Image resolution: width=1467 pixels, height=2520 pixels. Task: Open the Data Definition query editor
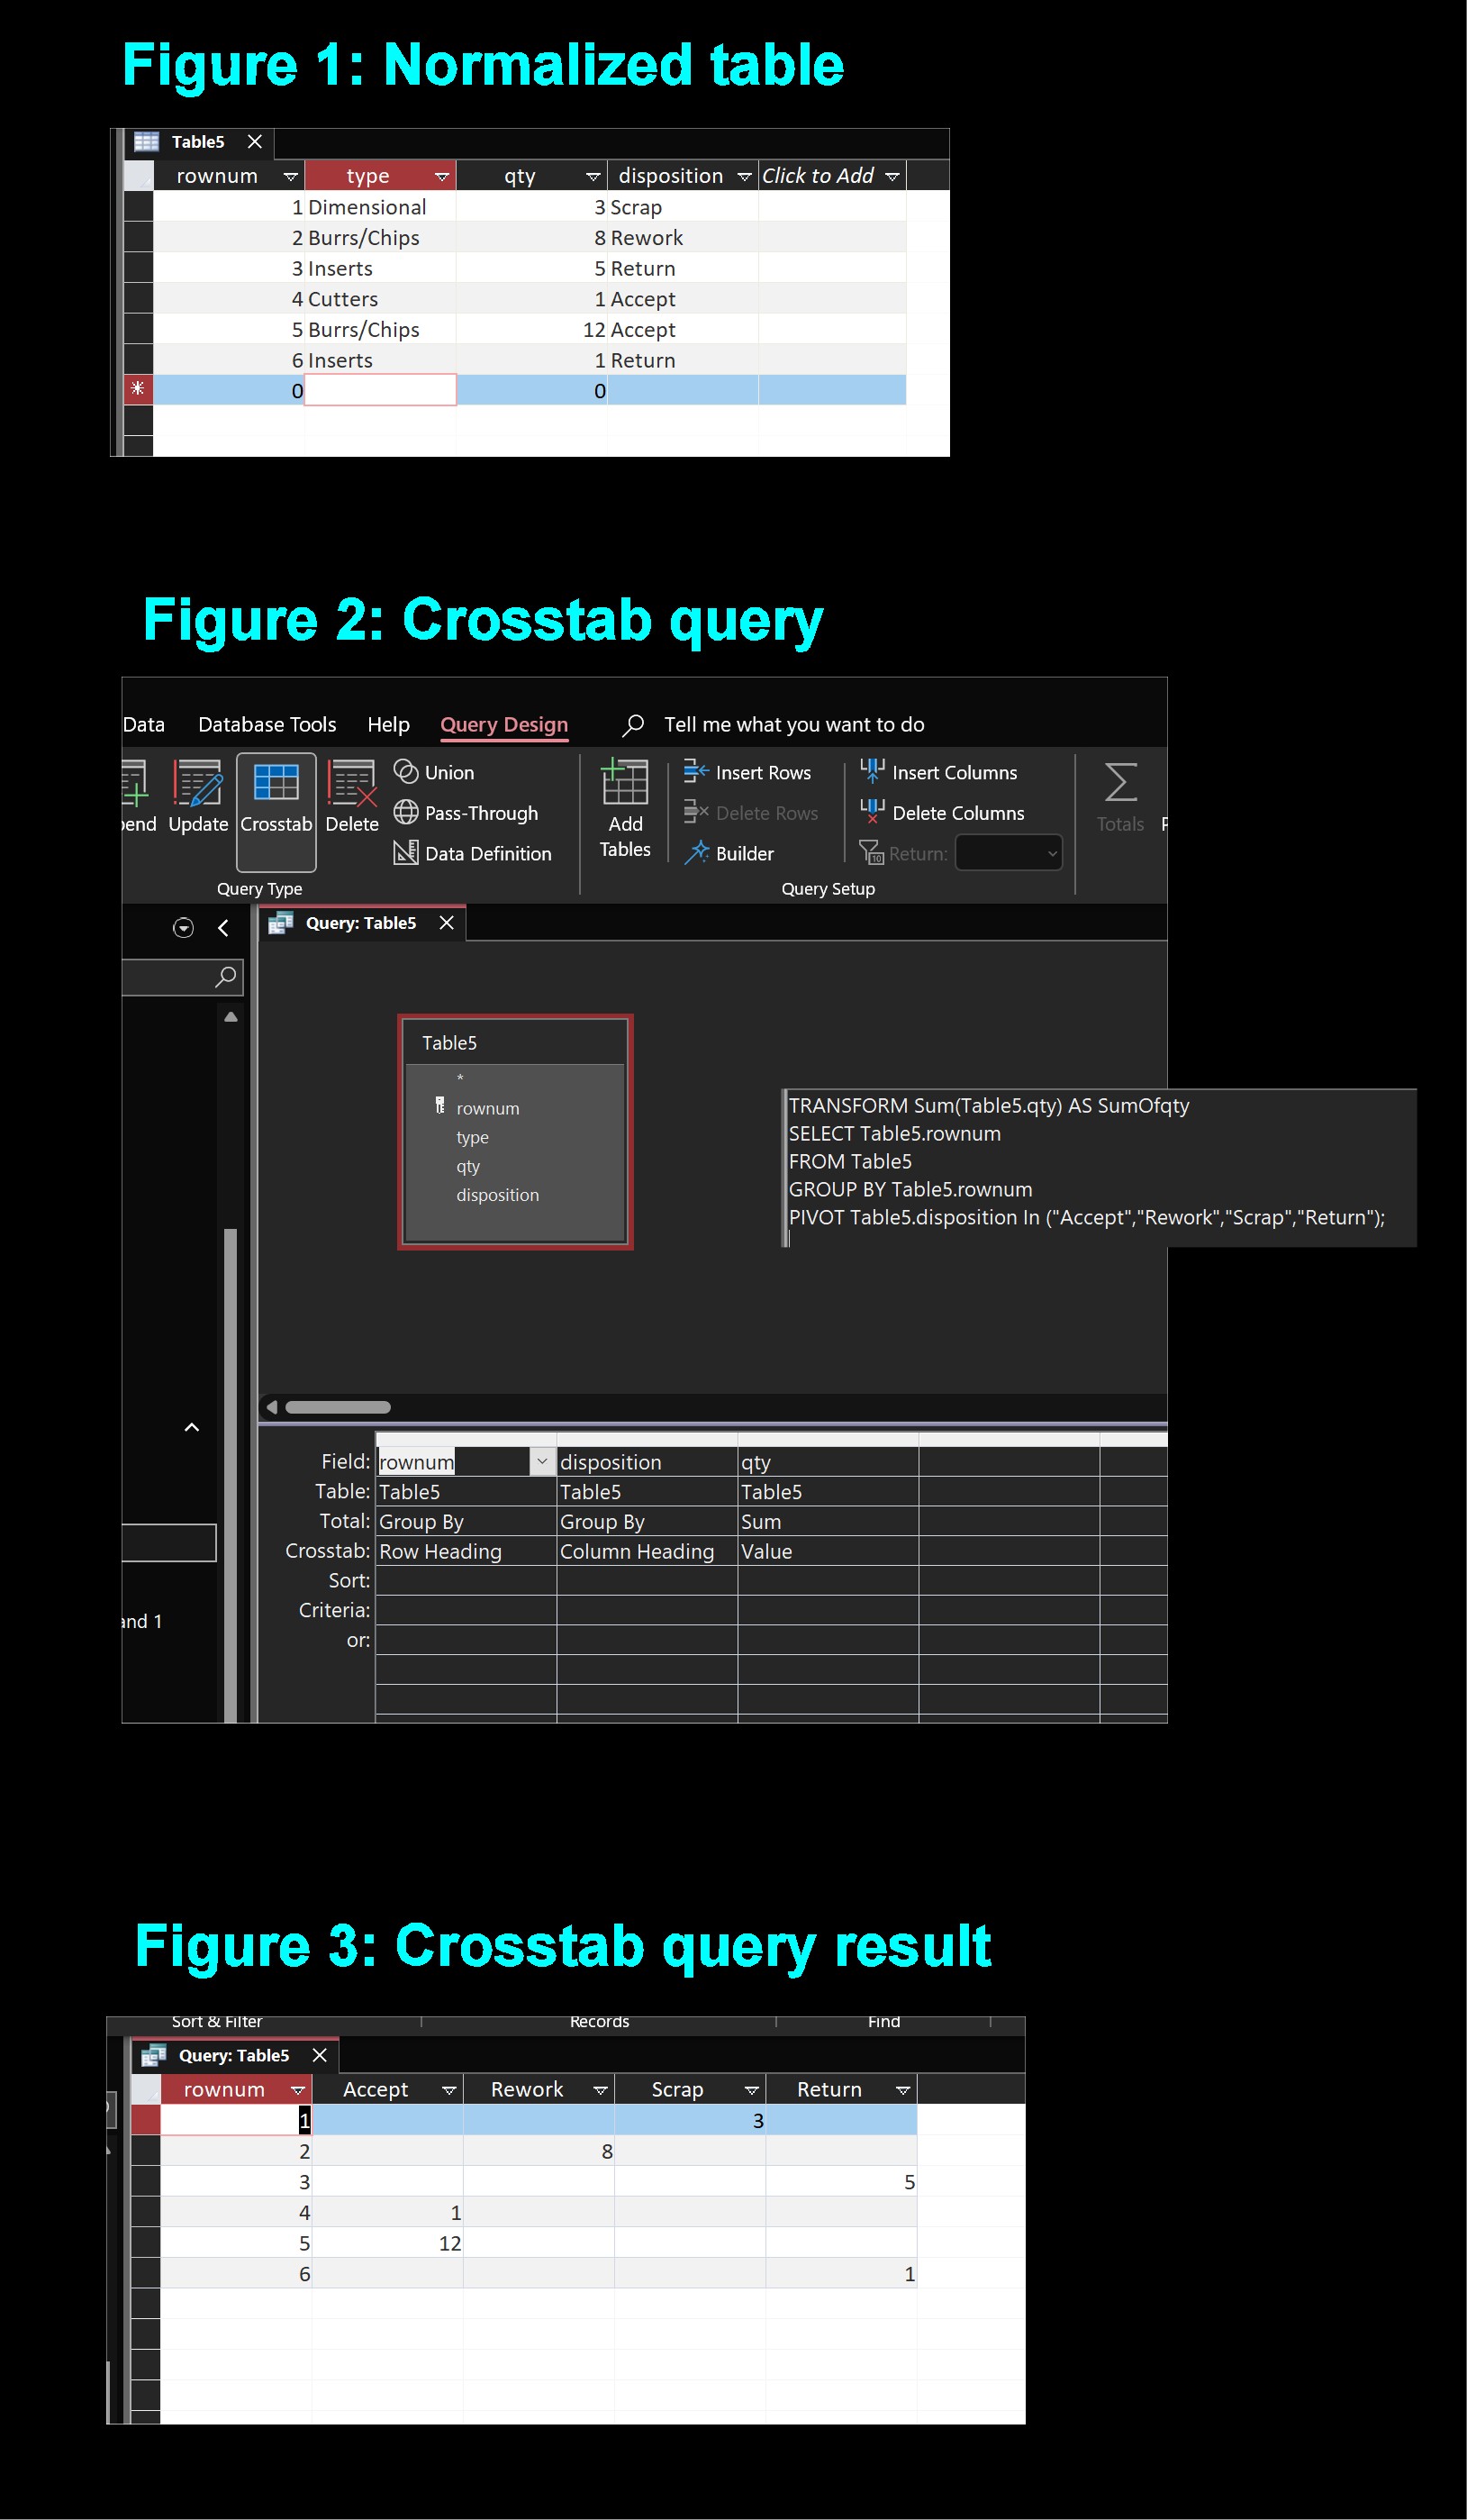coord(472,853)
